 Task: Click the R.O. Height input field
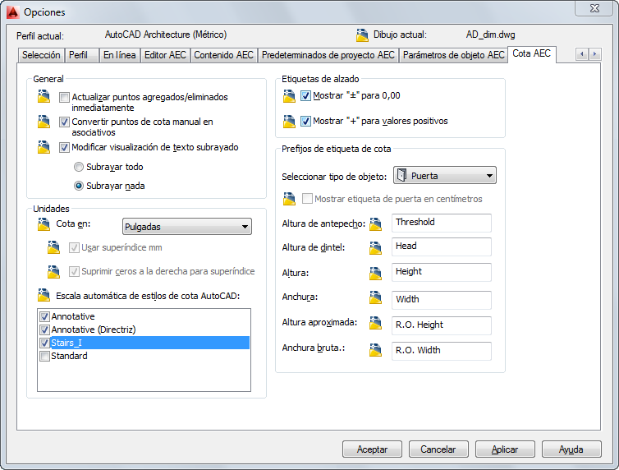[x=442, y=325]
